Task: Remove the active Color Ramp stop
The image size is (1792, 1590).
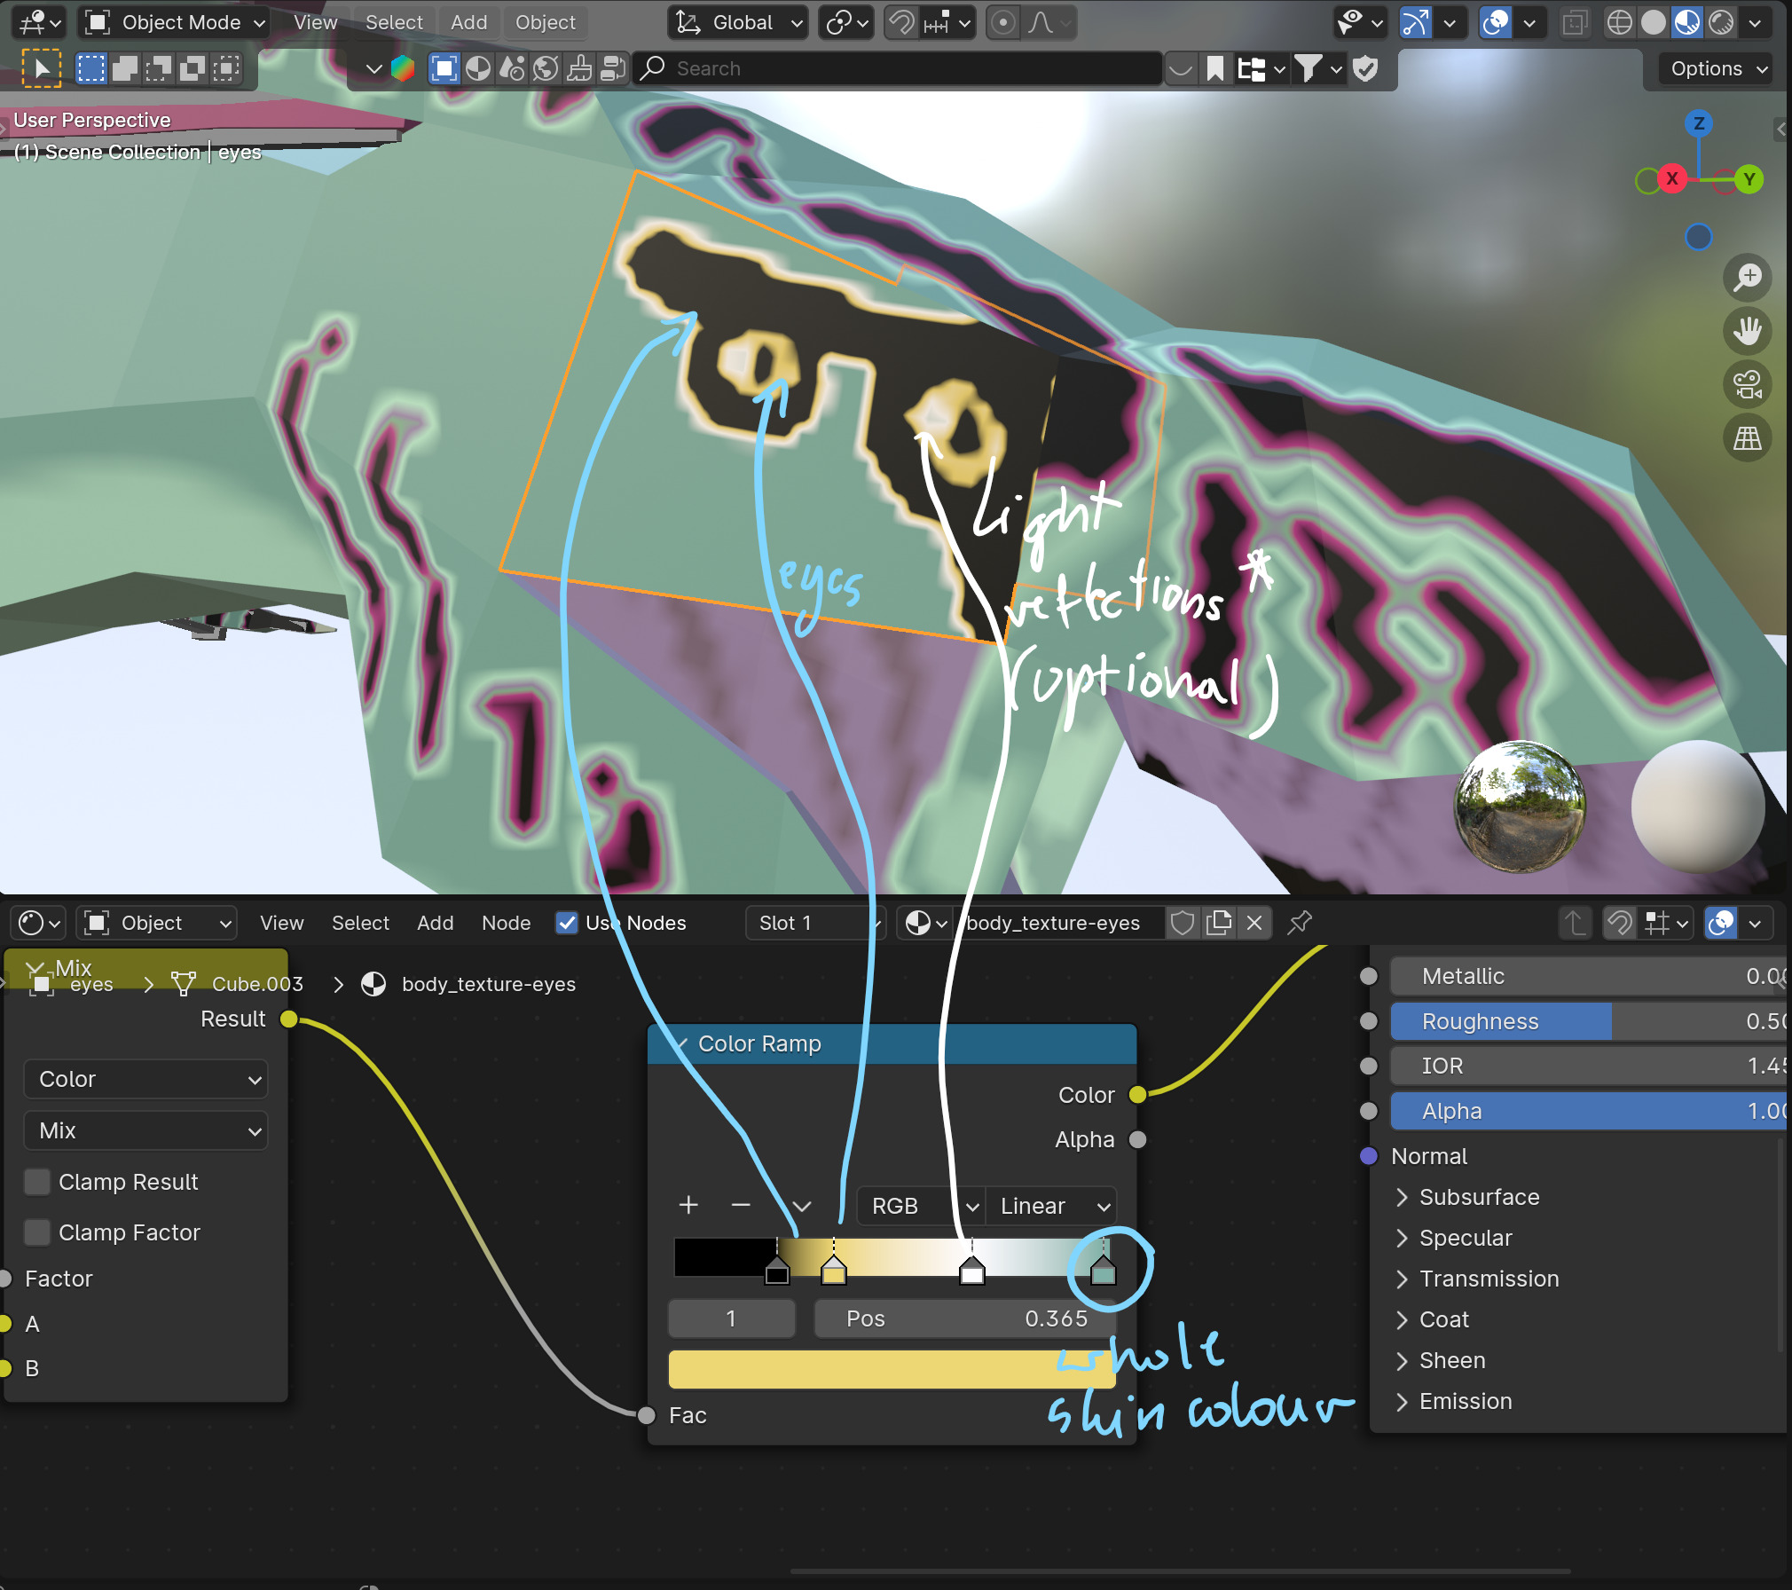Action: pyautogui.click(x=741, y=1205)
